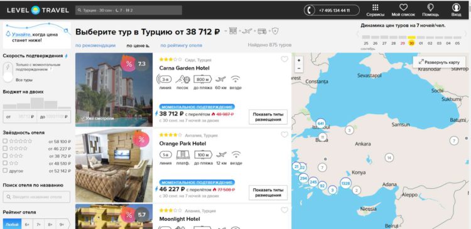Click hotel name search field

pyautogui.click(x=36, y=197)
